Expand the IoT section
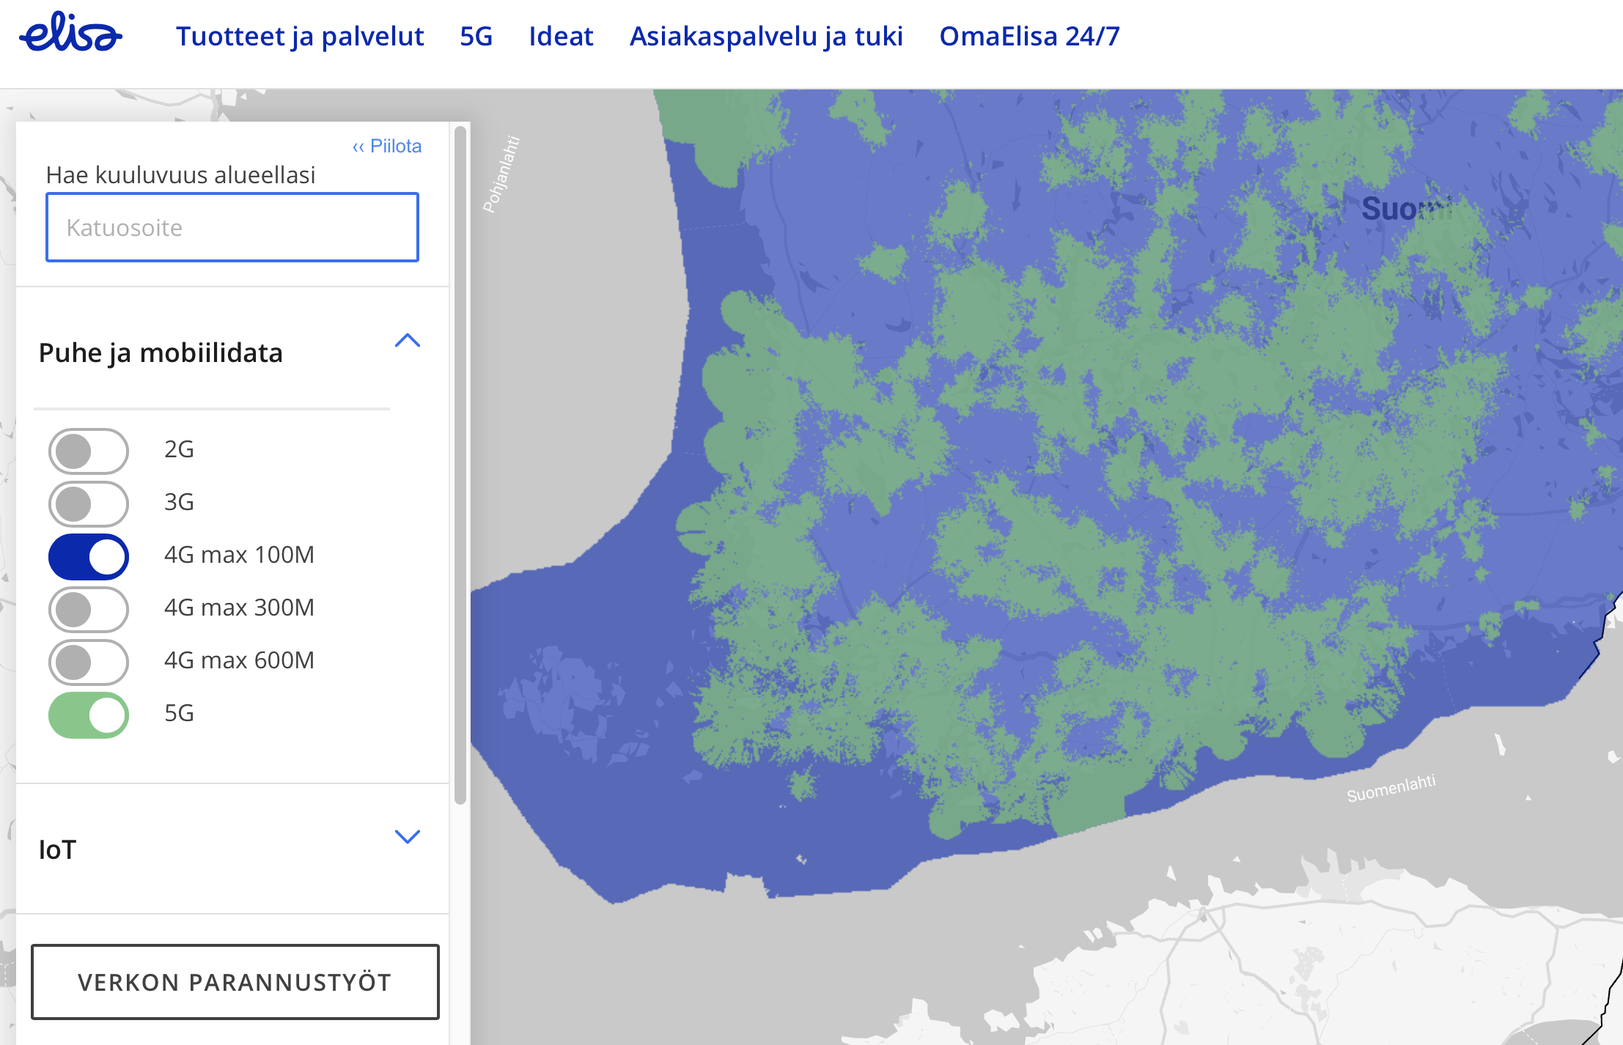 [408, 836]
